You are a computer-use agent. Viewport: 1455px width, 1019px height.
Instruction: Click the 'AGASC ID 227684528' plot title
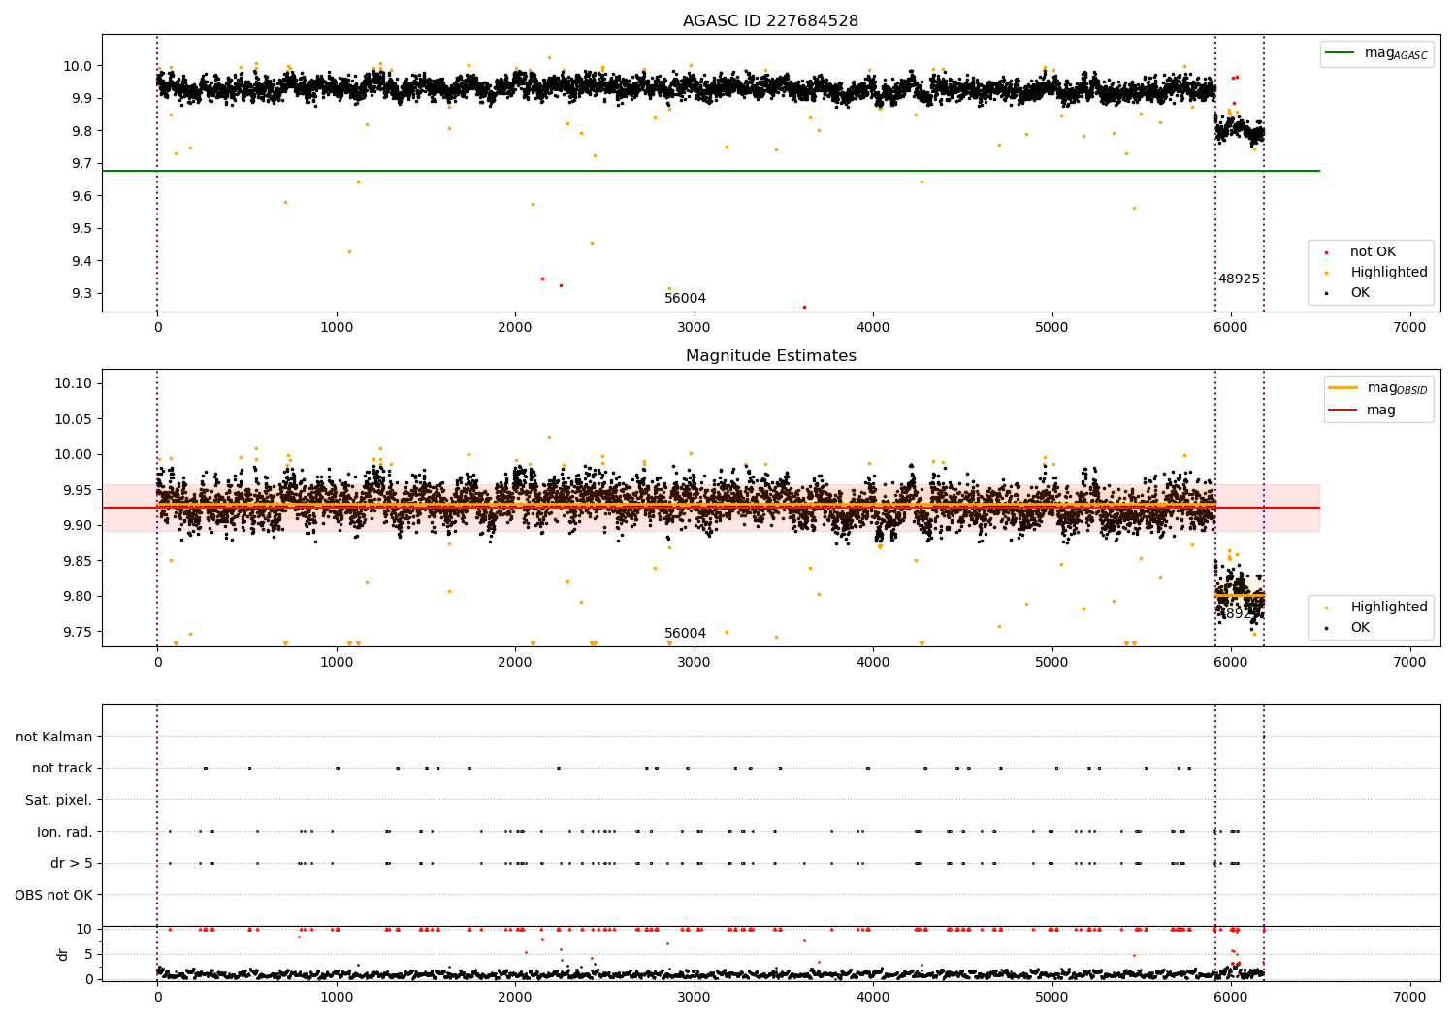[x=770, y=21]
